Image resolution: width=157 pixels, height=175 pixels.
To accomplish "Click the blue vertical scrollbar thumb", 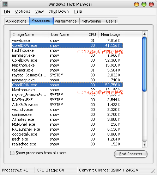I will (144, 64).
